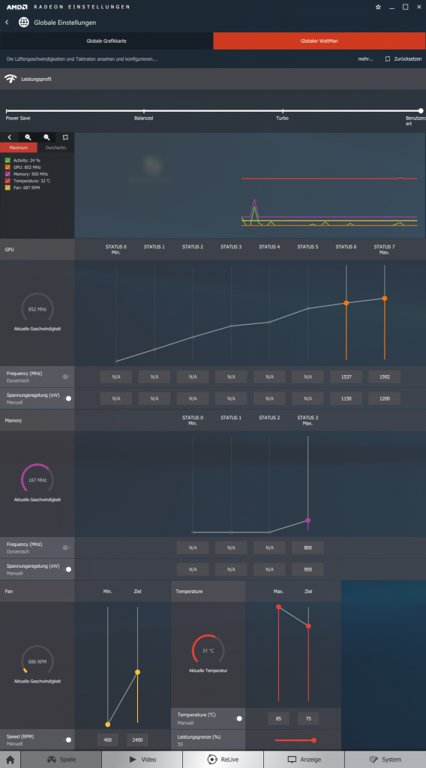Select the Globaler WattMan tab
The height and width of the screenshot is (768, 426).
click(x=319, y=41)
